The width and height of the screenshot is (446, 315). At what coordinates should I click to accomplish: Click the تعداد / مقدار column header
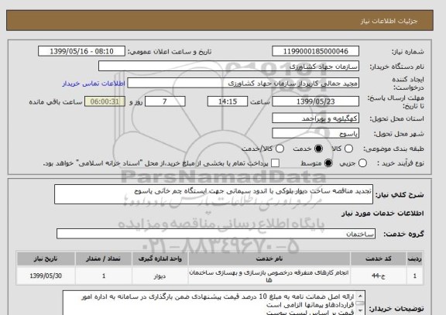pos(104,259)
